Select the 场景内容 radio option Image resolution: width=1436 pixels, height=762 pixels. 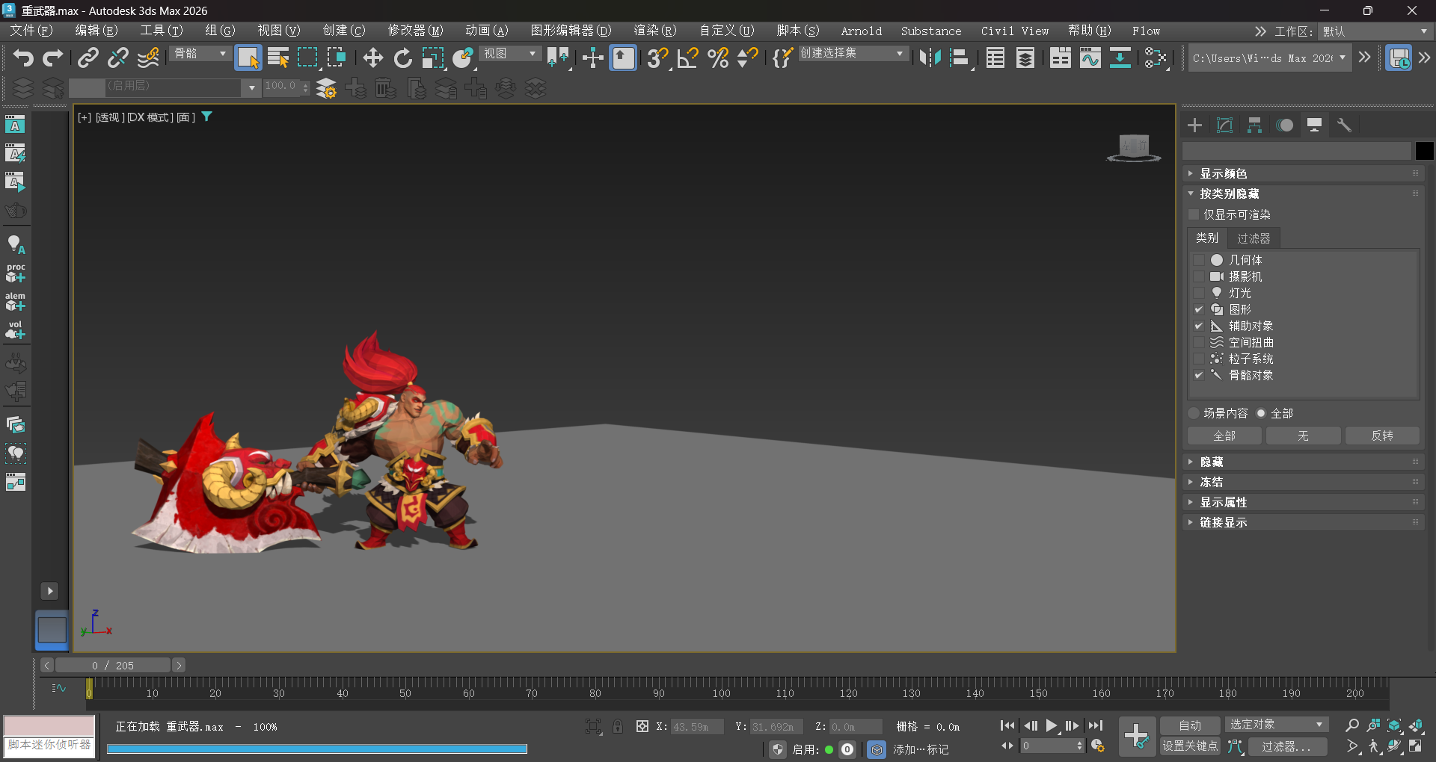[1194, 413]
